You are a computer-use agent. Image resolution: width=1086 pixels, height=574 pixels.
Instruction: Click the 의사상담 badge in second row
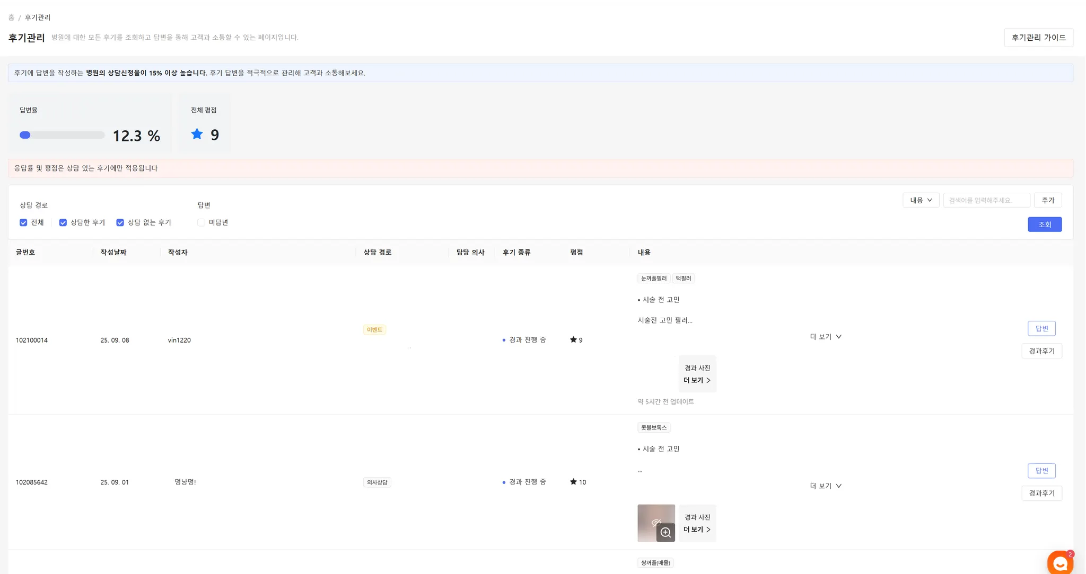pyautogui.click(x=377, y=482)
